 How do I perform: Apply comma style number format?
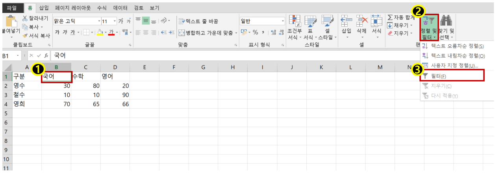[x=263, y=33]
